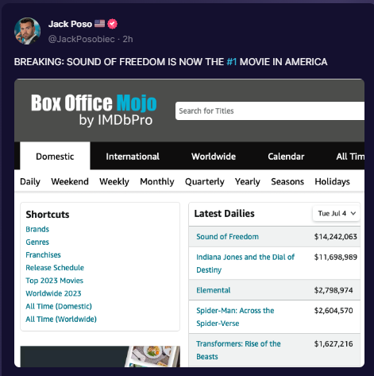374x376 pixels.
Task: Click Jack Poso's profile avatar
Action: coord(27,31)
